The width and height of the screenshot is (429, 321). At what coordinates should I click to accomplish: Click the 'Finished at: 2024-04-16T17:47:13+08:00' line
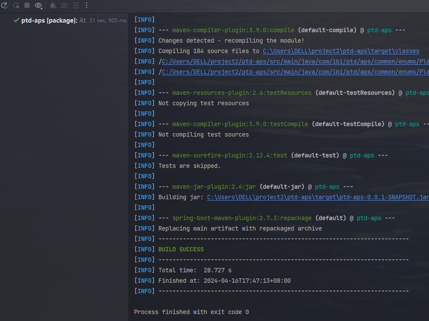pyautogui.click(x=225, y=281)
